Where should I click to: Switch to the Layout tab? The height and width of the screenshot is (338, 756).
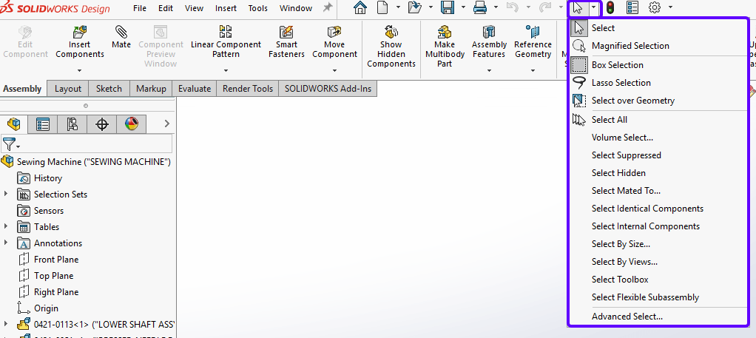click(68, 89)
